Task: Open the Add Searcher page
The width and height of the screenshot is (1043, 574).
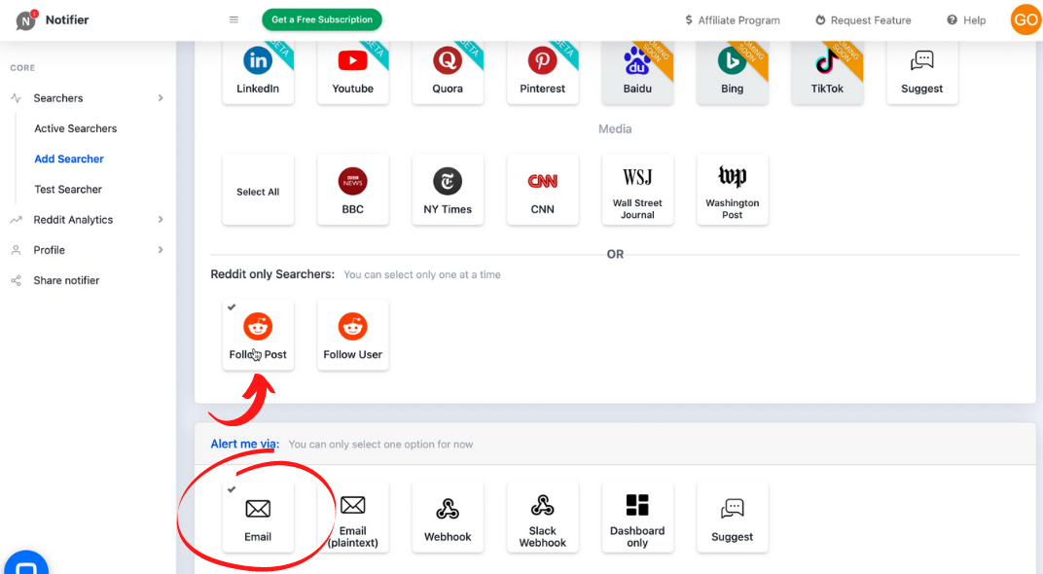Action: point(69,159)
